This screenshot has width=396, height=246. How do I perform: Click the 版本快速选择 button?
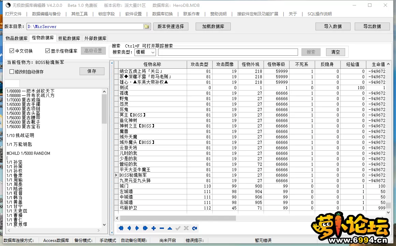tap(171, 26)
